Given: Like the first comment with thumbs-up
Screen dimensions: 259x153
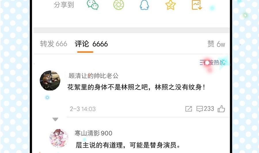Looking at the screenshot, I should pyautogui.click(x=221, y=109).
